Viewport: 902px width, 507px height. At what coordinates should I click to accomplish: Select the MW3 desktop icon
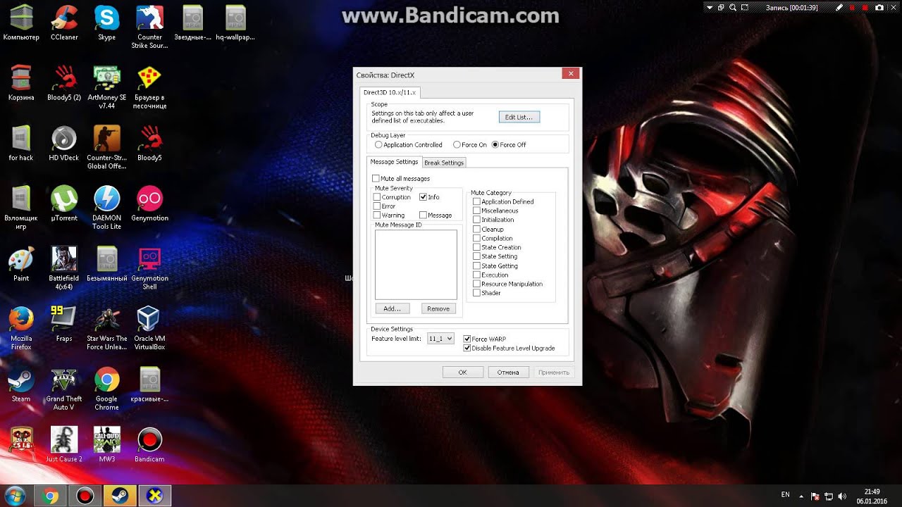(x=107, y=445)
